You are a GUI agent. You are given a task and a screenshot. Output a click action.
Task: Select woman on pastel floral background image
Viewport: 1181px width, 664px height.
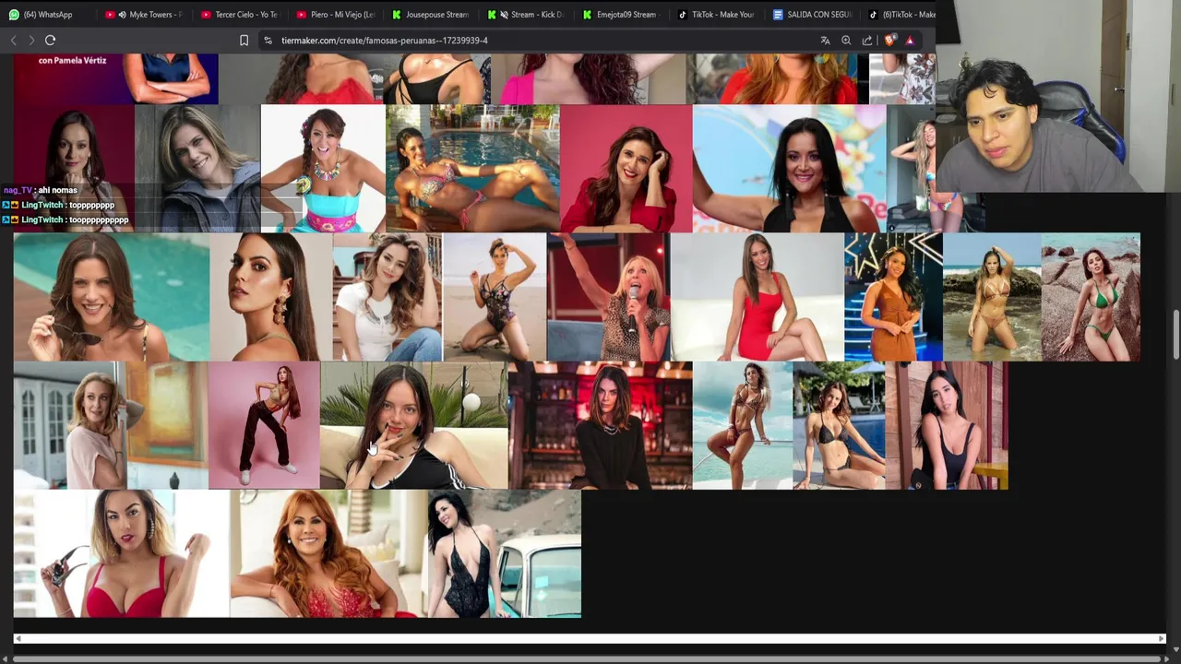point(789,168)
